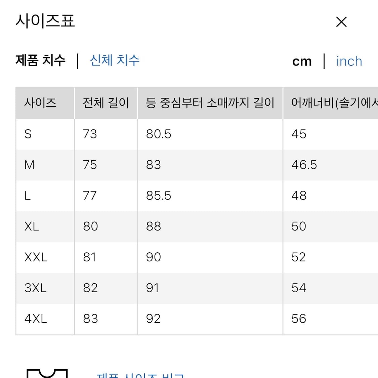Viewport: 378px width, 378px height.
Task: Toggle measurement units to cm
Action: pos(302,61)
